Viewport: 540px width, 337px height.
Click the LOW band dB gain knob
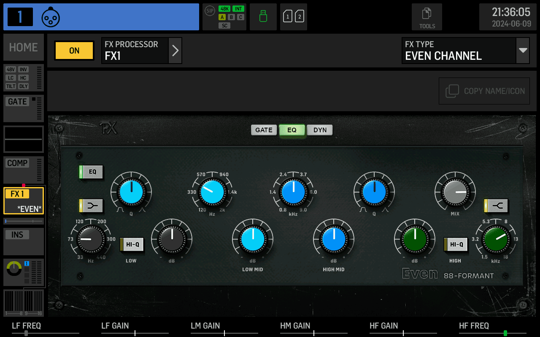click(172, 239)
